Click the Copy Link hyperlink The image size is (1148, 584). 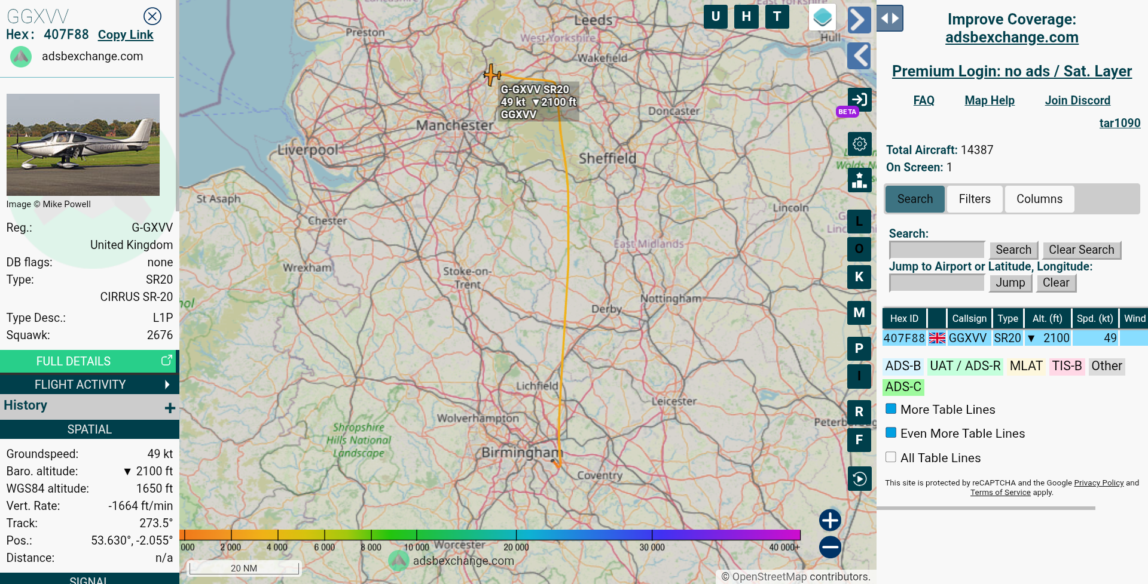point(126,35)
